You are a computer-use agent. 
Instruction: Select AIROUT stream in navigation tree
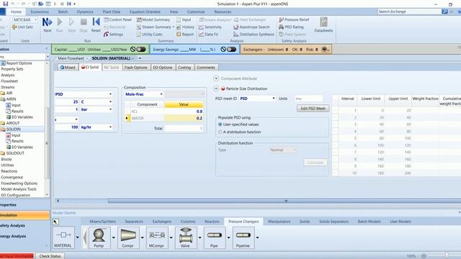coord(13,123)
